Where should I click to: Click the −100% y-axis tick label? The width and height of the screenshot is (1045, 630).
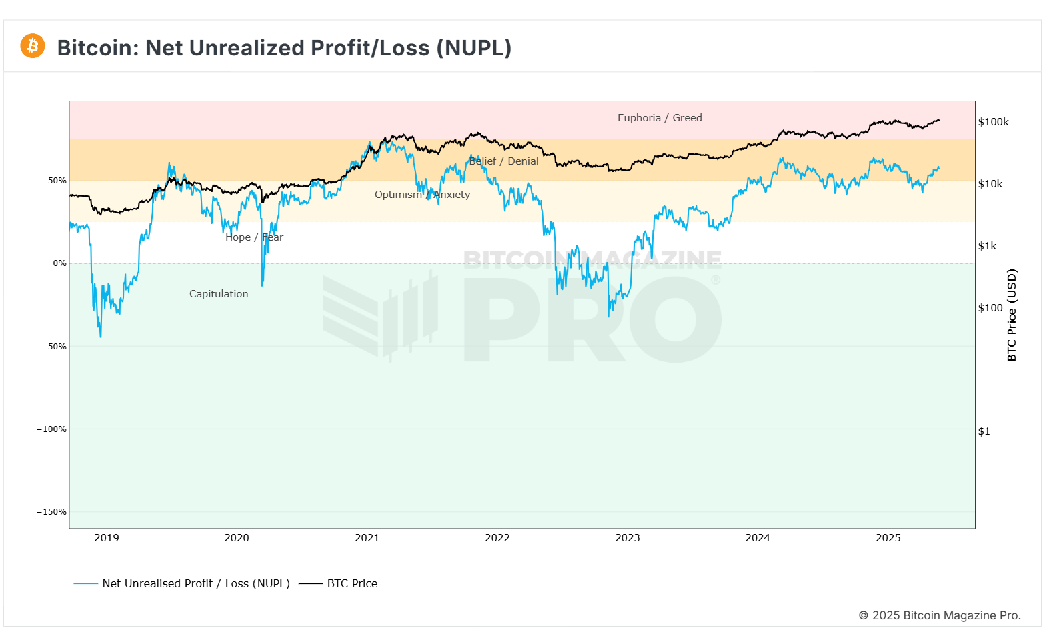(51, 429)
